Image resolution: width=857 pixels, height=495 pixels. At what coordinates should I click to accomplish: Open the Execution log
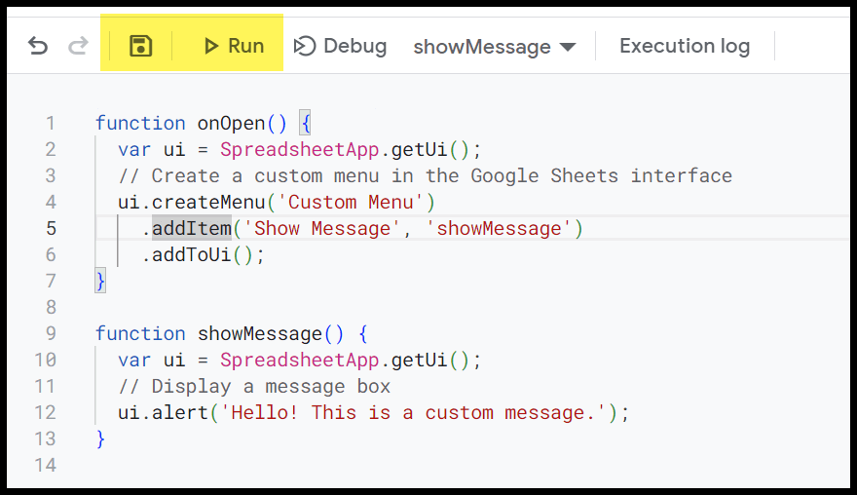[x=685, y=46]
